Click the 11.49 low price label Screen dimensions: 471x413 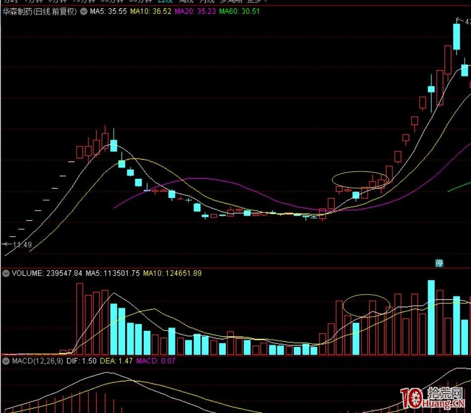click(x=22, y=245)
